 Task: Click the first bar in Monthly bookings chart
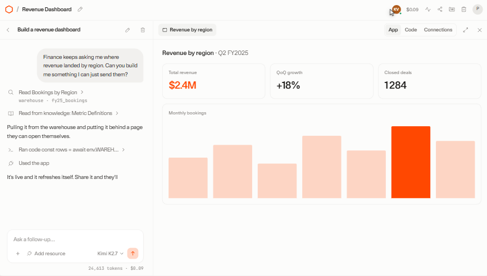click(188, 178)
